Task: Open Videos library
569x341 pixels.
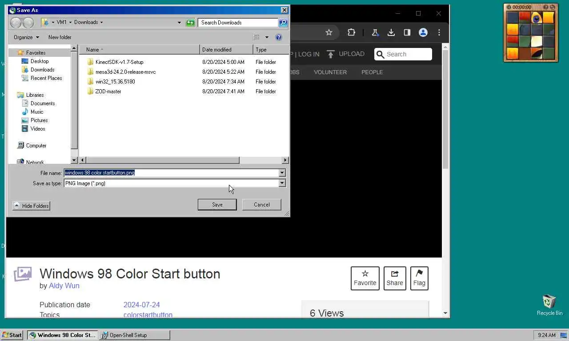Action: click(38, 129)
